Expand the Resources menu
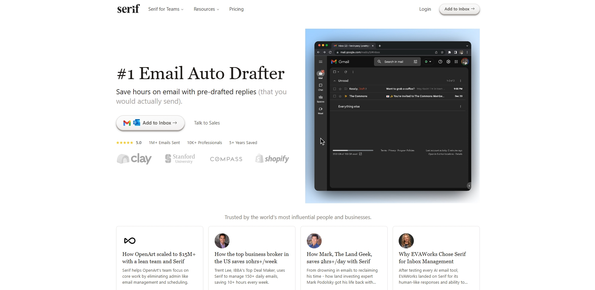The width and height of the screenshot is (595, 290). point(206,9)
